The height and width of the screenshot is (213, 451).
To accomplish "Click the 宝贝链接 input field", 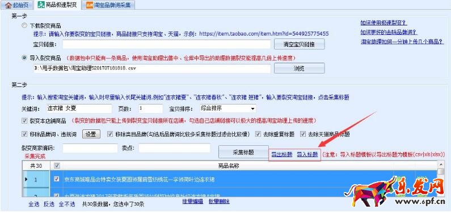I will click(x=167, y=45).
